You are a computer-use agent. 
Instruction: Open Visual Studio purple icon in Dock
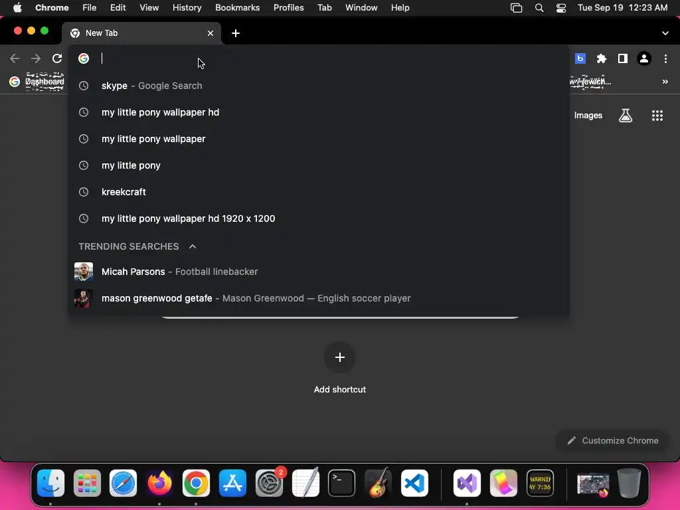tap(467, 483)
